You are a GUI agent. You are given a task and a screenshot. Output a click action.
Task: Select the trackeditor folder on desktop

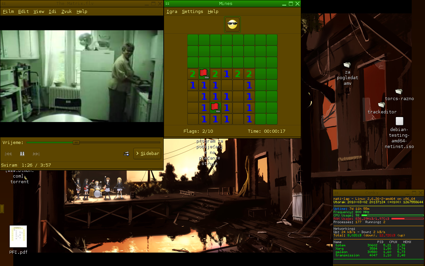(382, 105)
